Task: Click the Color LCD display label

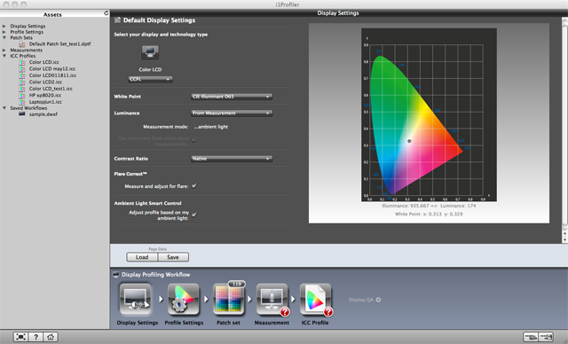Action: pos(150,69)
